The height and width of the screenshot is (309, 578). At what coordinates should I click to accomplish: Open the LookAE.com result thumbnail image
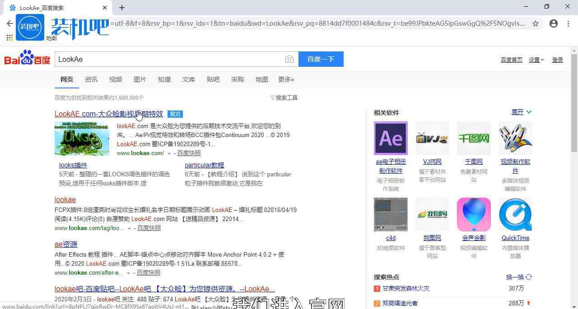(x=82, y=138)
